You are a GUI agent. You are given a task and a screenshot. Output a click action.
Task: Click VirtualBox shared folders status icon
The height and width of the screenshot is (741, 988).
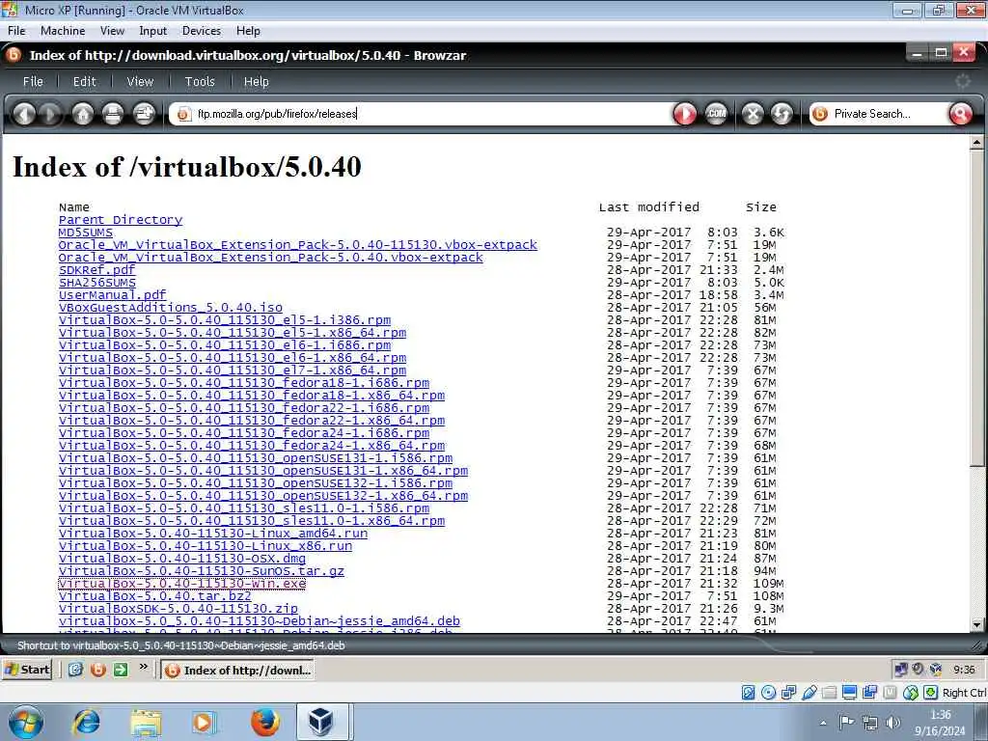pyautogui.click(x=829, y=693)
